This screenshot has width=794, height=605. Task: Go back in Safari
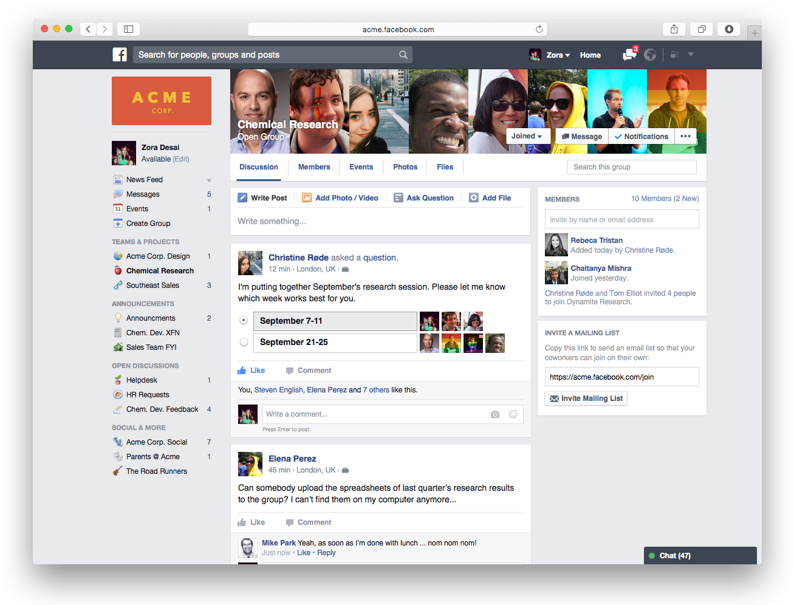click(x=89, y=29)
